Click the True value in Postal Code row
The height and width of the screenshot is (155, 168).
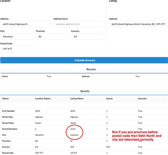click(x=140, y=153)
